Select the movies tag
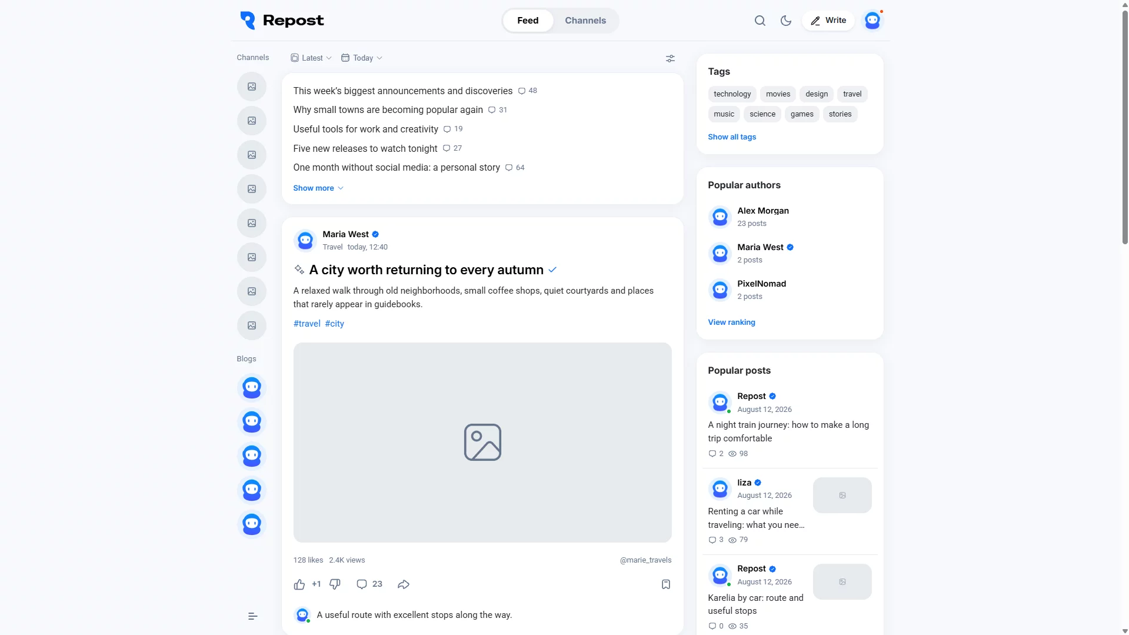Screen dimensions: 1129x635 [x=778, y=94]
